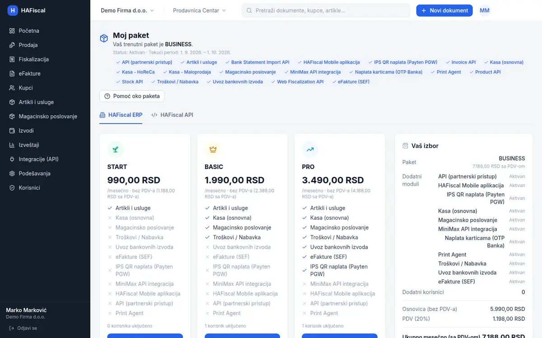Image resolution: width=542 pixels, height=338 pixels.
Task: Click the PRO plan trending arrow icon
Action: pos(310,150)
